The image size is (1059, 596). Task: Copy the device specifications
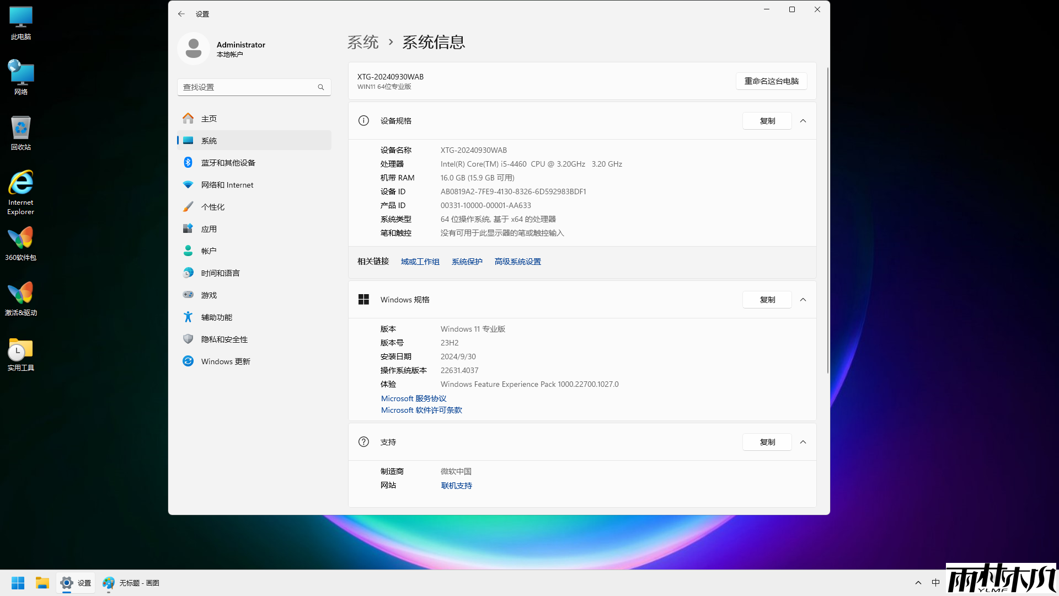pyautogui.click(x=767, y=121)
